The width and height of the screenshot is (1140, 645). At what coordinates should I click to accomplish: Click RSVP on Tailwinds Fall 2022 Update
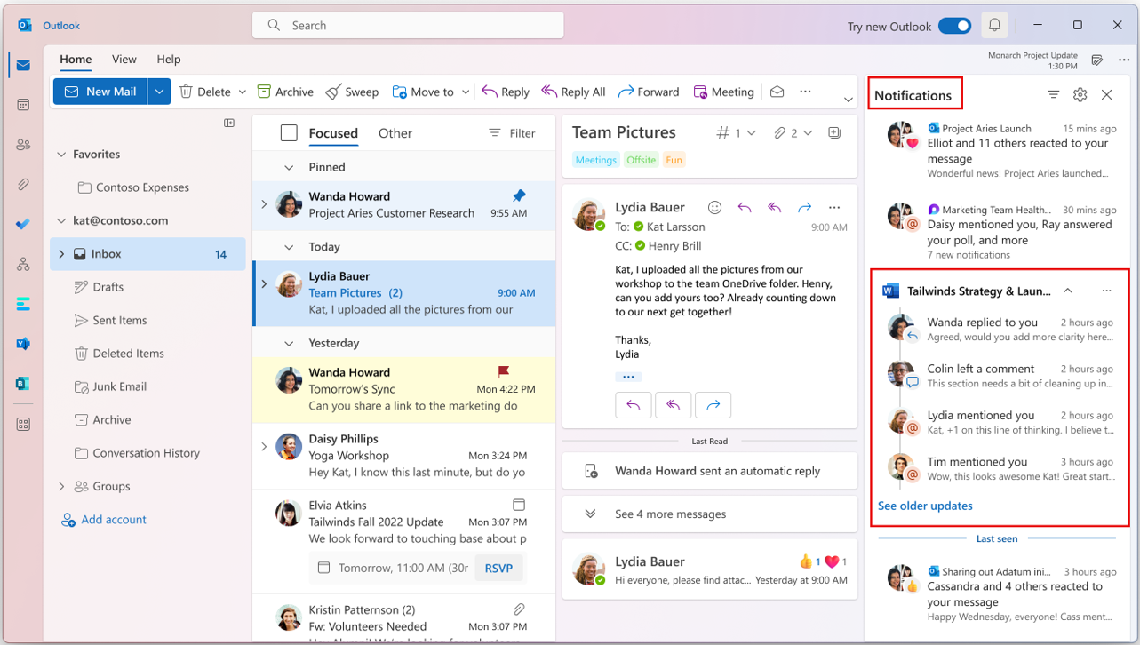(x=498, y=568)
